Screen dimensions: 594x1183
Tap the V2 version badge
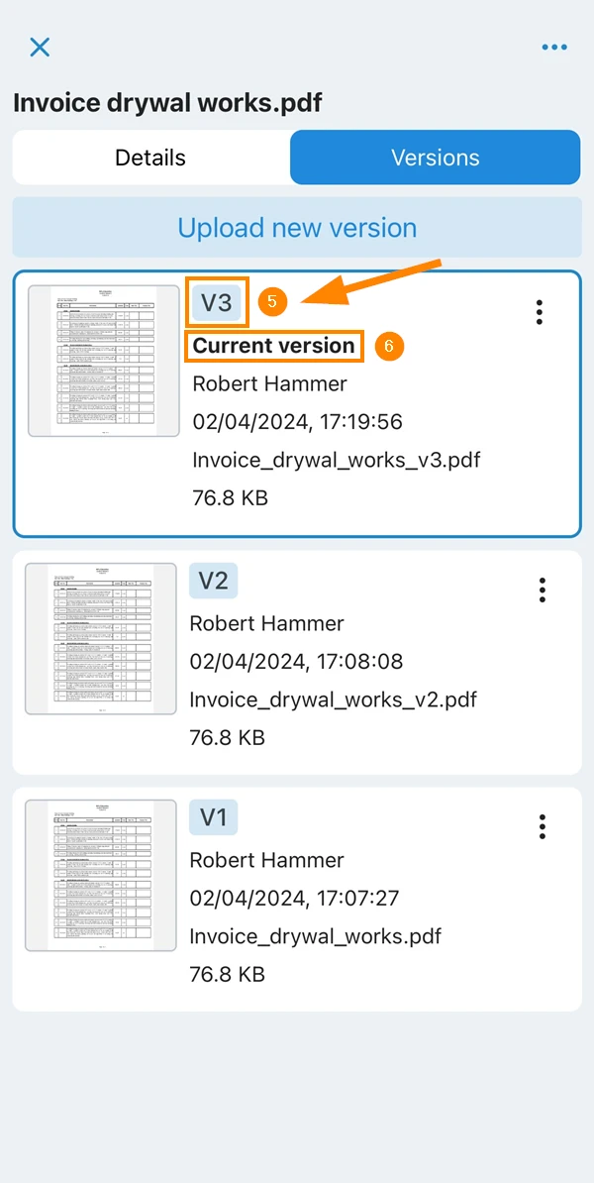pos(213,581)
